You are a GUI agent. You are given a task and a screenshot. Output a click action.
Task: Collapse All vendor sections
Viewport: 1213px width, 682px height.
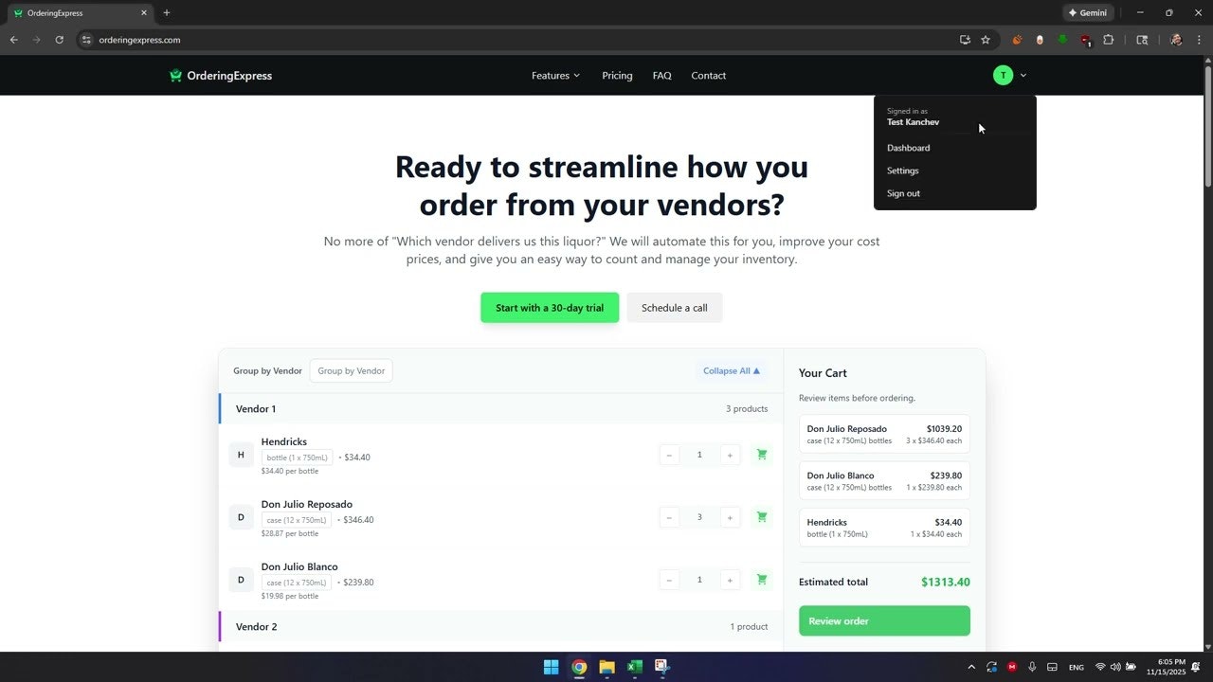coord(730,370)
